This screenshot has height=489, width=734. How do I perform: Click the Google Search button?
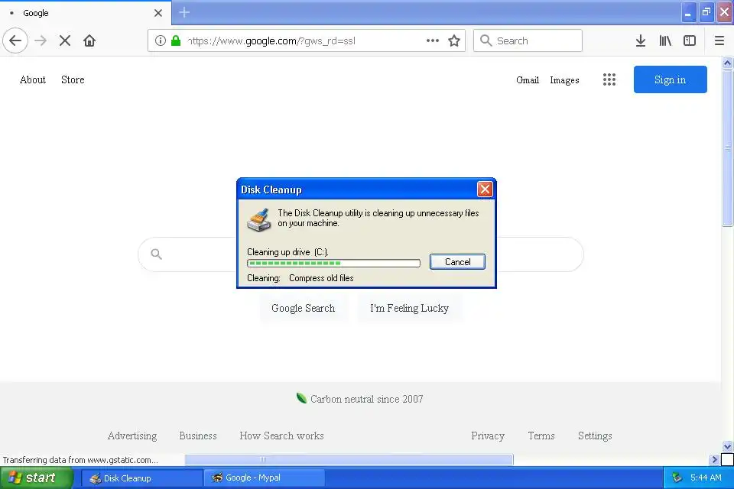click(x=304, y=308)
